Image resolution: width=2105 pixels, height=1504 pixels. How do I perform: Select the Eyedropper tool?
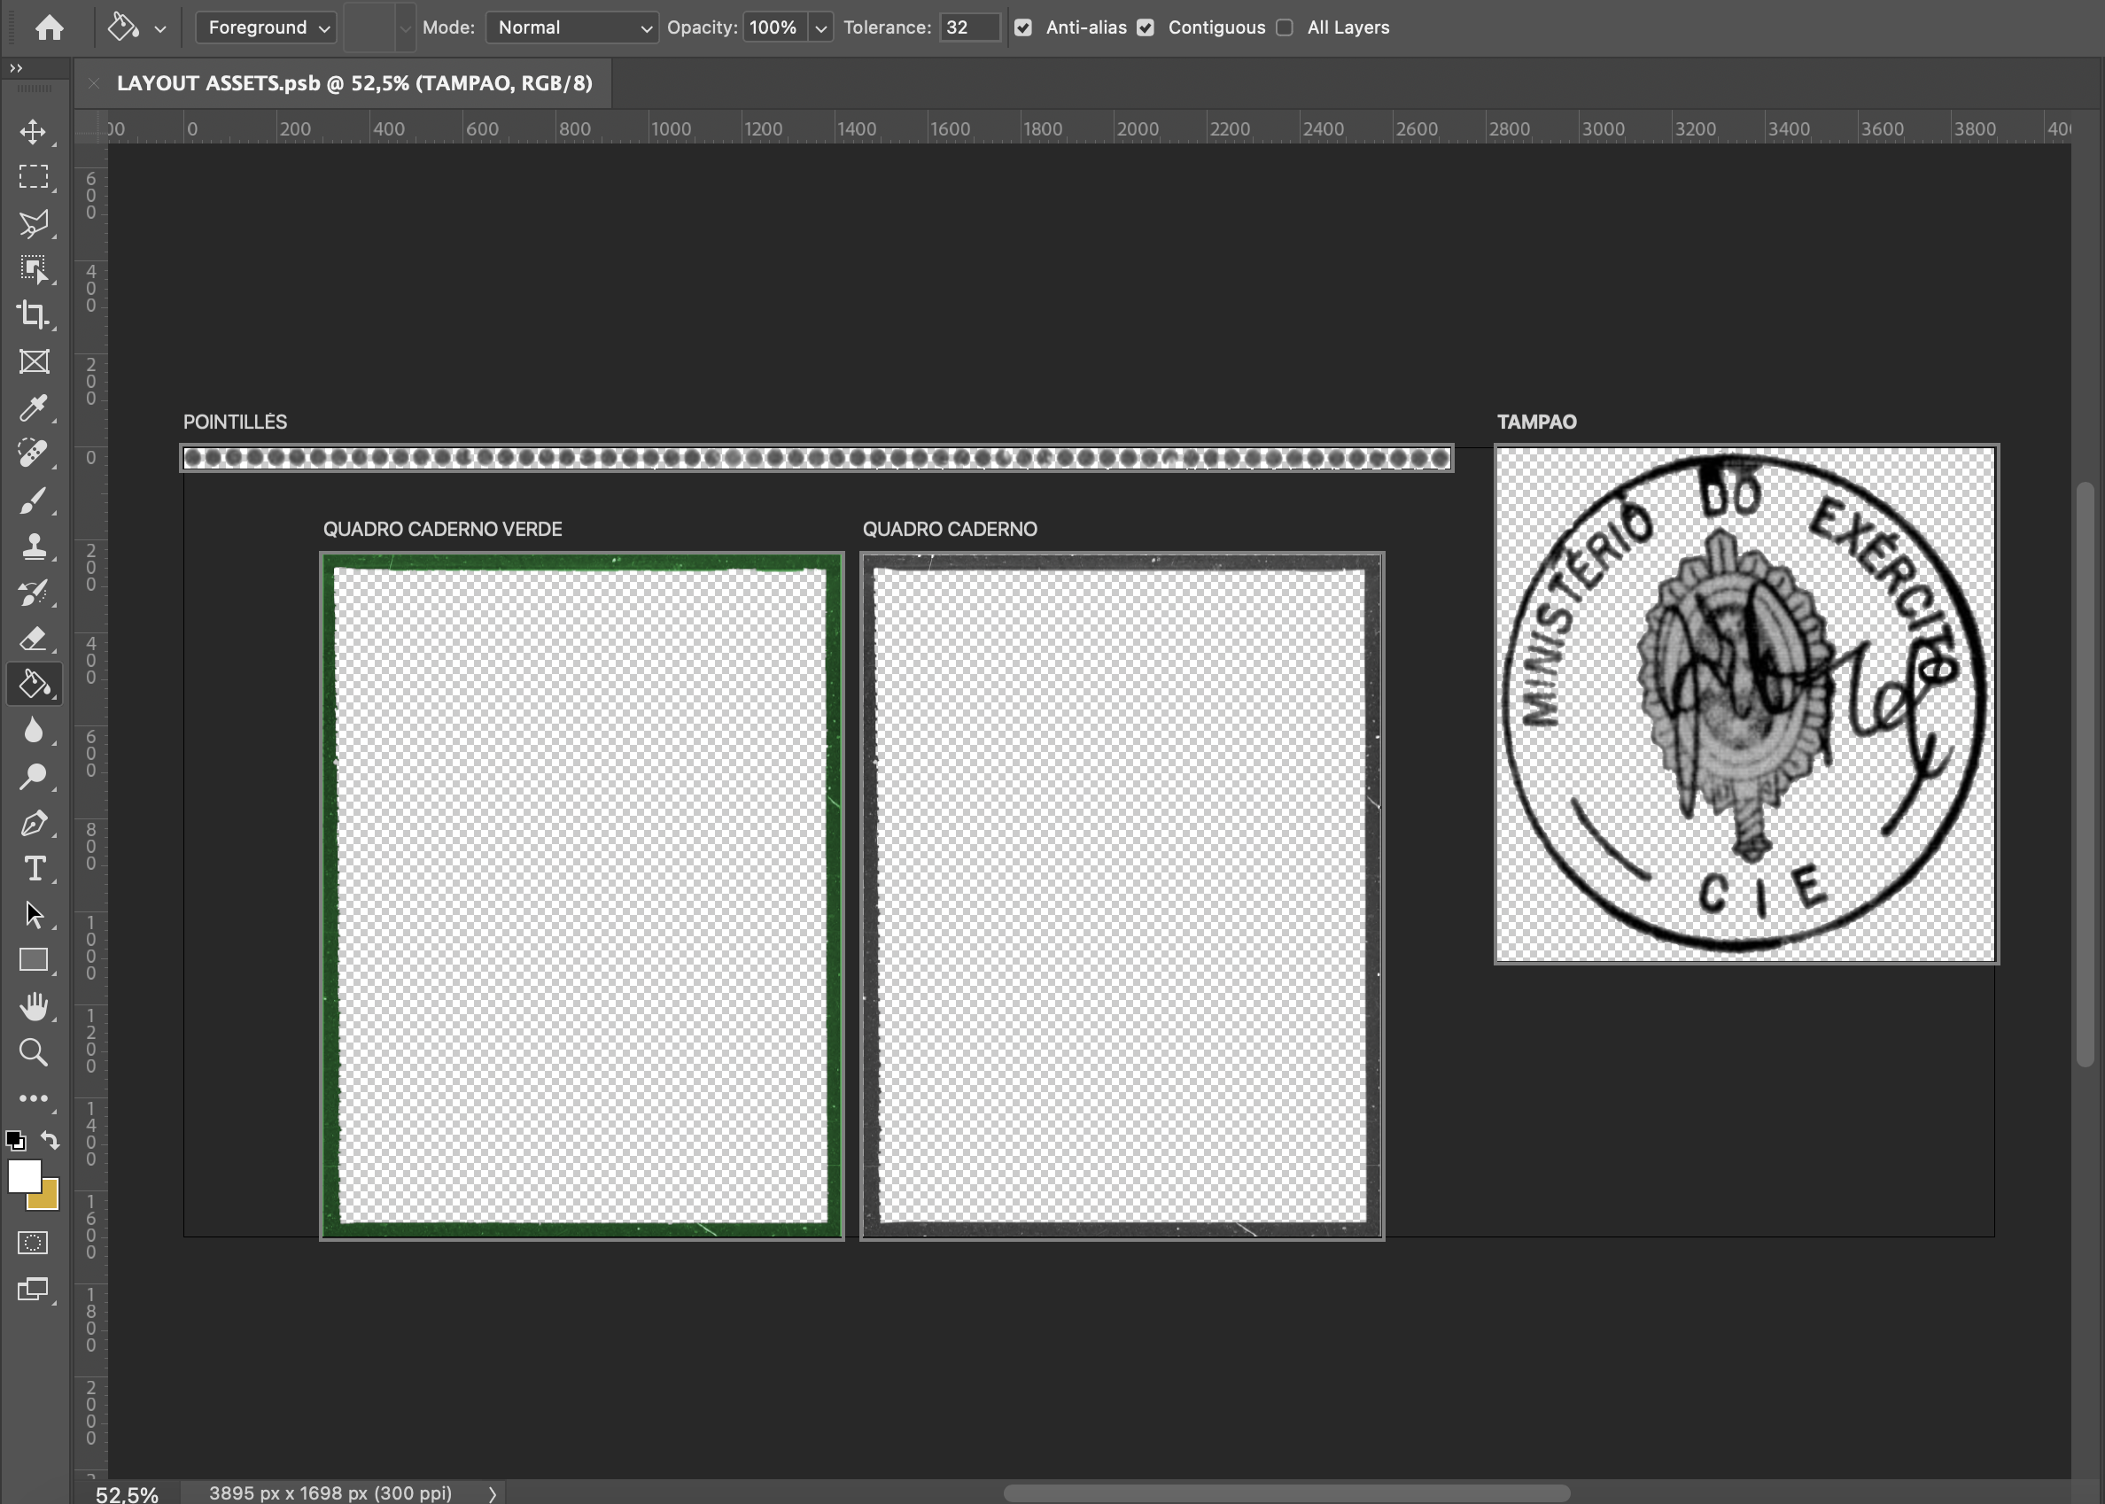(34, 407)
